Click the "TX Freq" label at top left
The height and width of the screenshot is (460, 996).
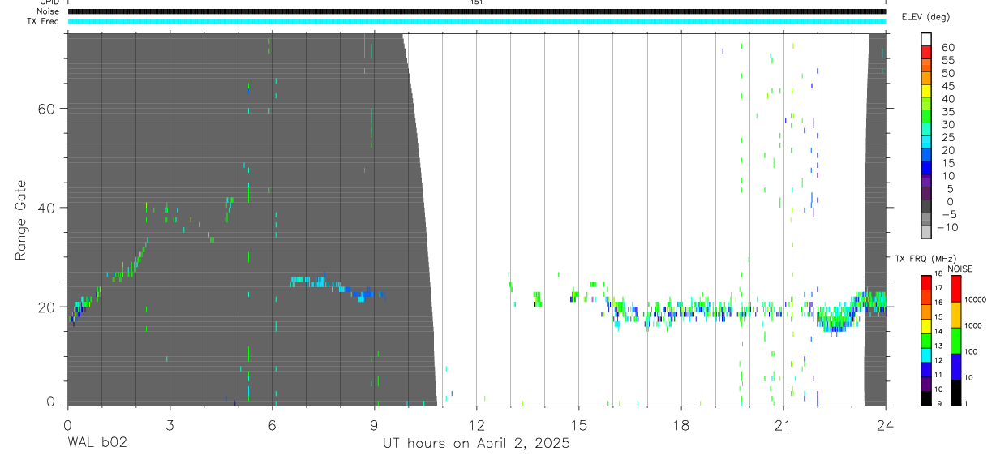(x=45, y=21)
